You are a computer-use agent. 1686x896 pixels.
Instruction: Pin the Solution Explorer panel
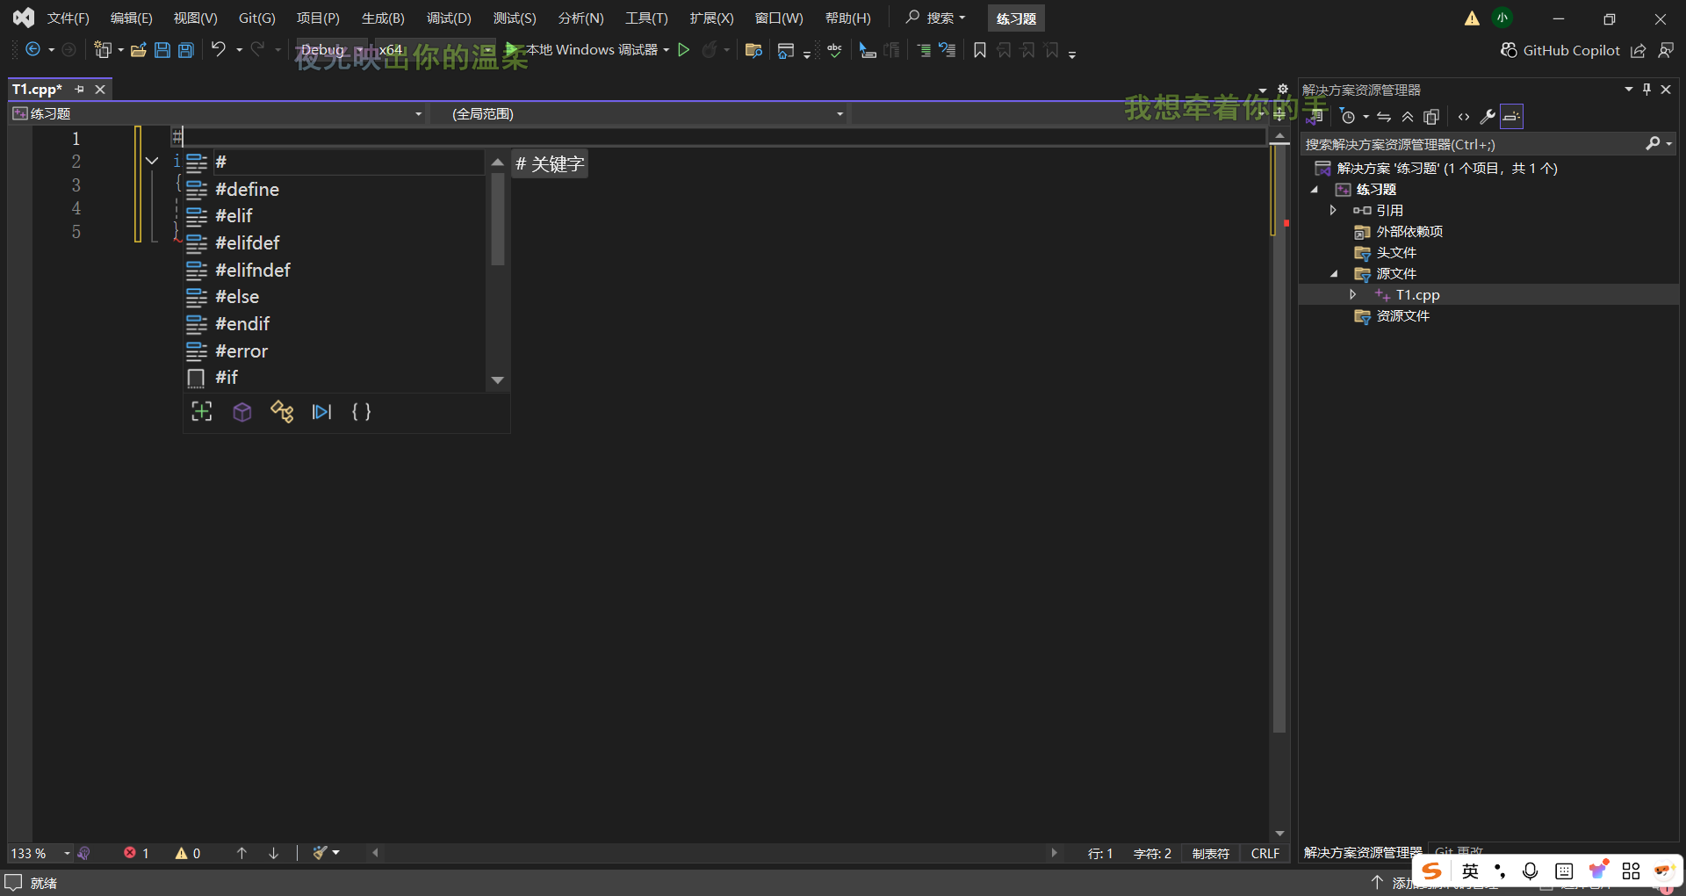tap(1647, 90)
